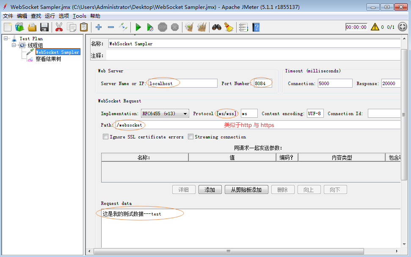Click the grey Stop icon
The height and width of the screenshot is (257, 411).
(163, 27)
